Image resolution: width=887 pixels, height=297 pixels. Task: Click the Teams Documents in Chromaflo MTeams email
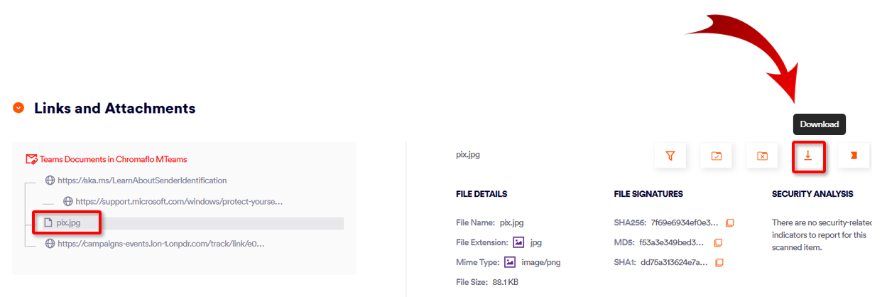(113, 159)
